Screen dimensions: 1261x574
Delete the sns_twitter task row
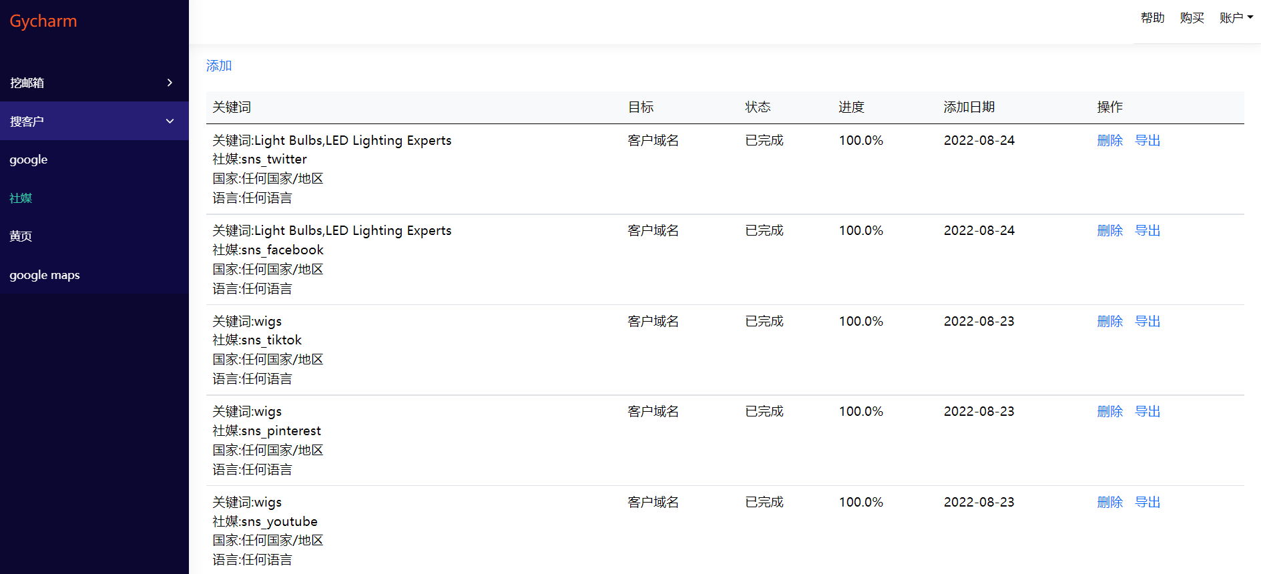(1110, 140)
